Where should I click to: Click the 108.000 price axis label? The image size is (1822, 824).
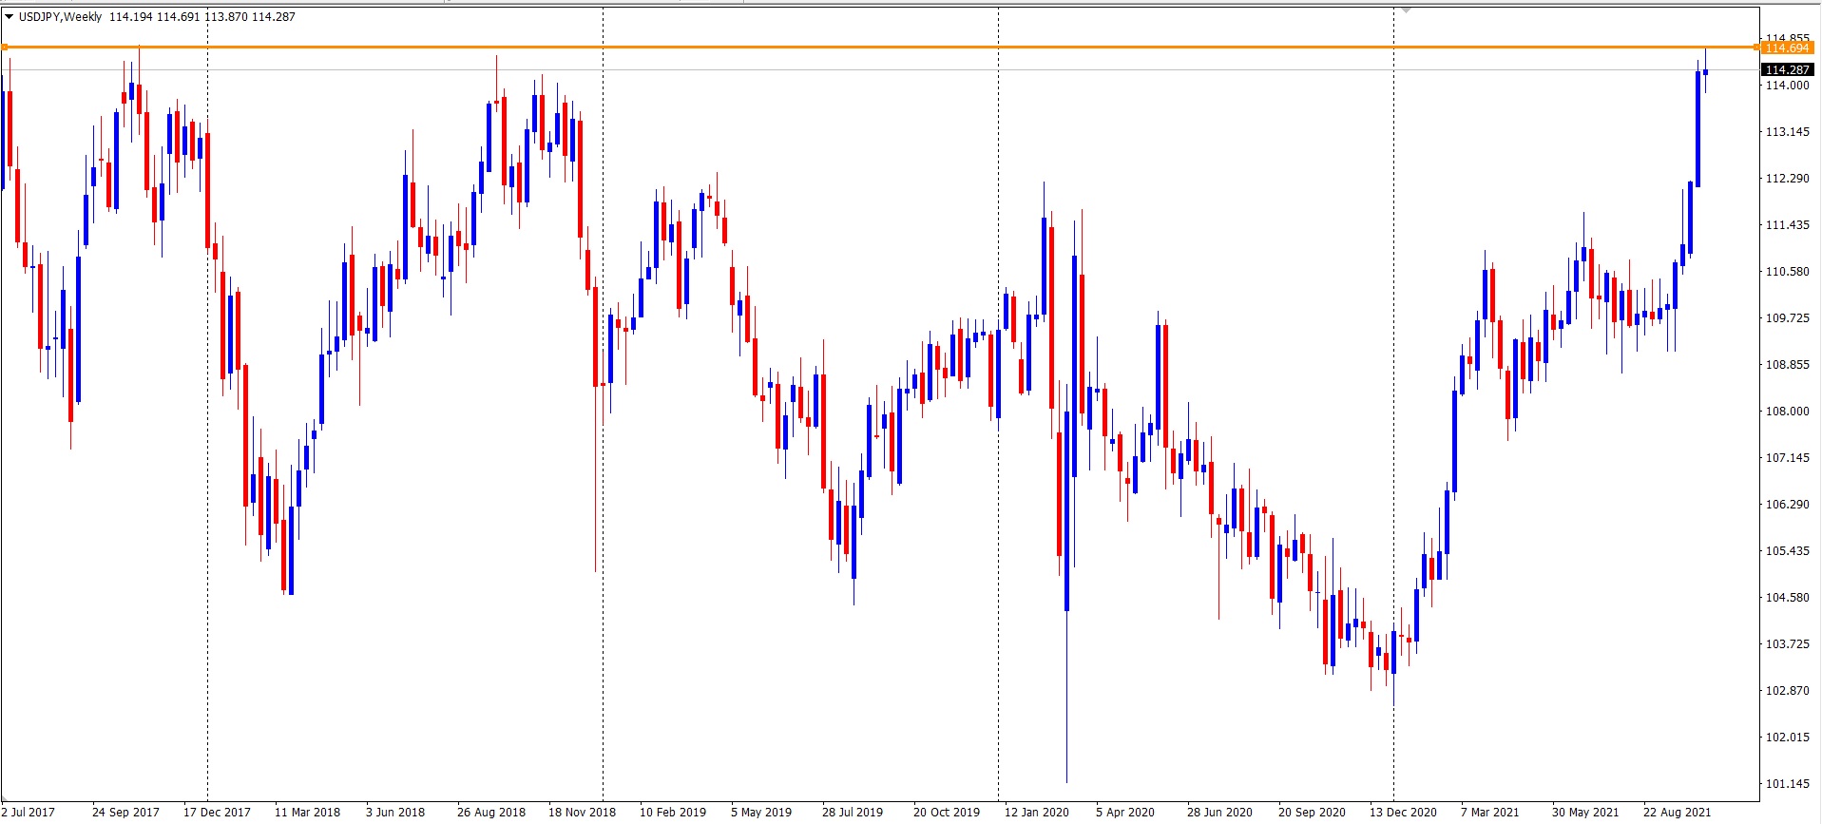point(1787,411)
